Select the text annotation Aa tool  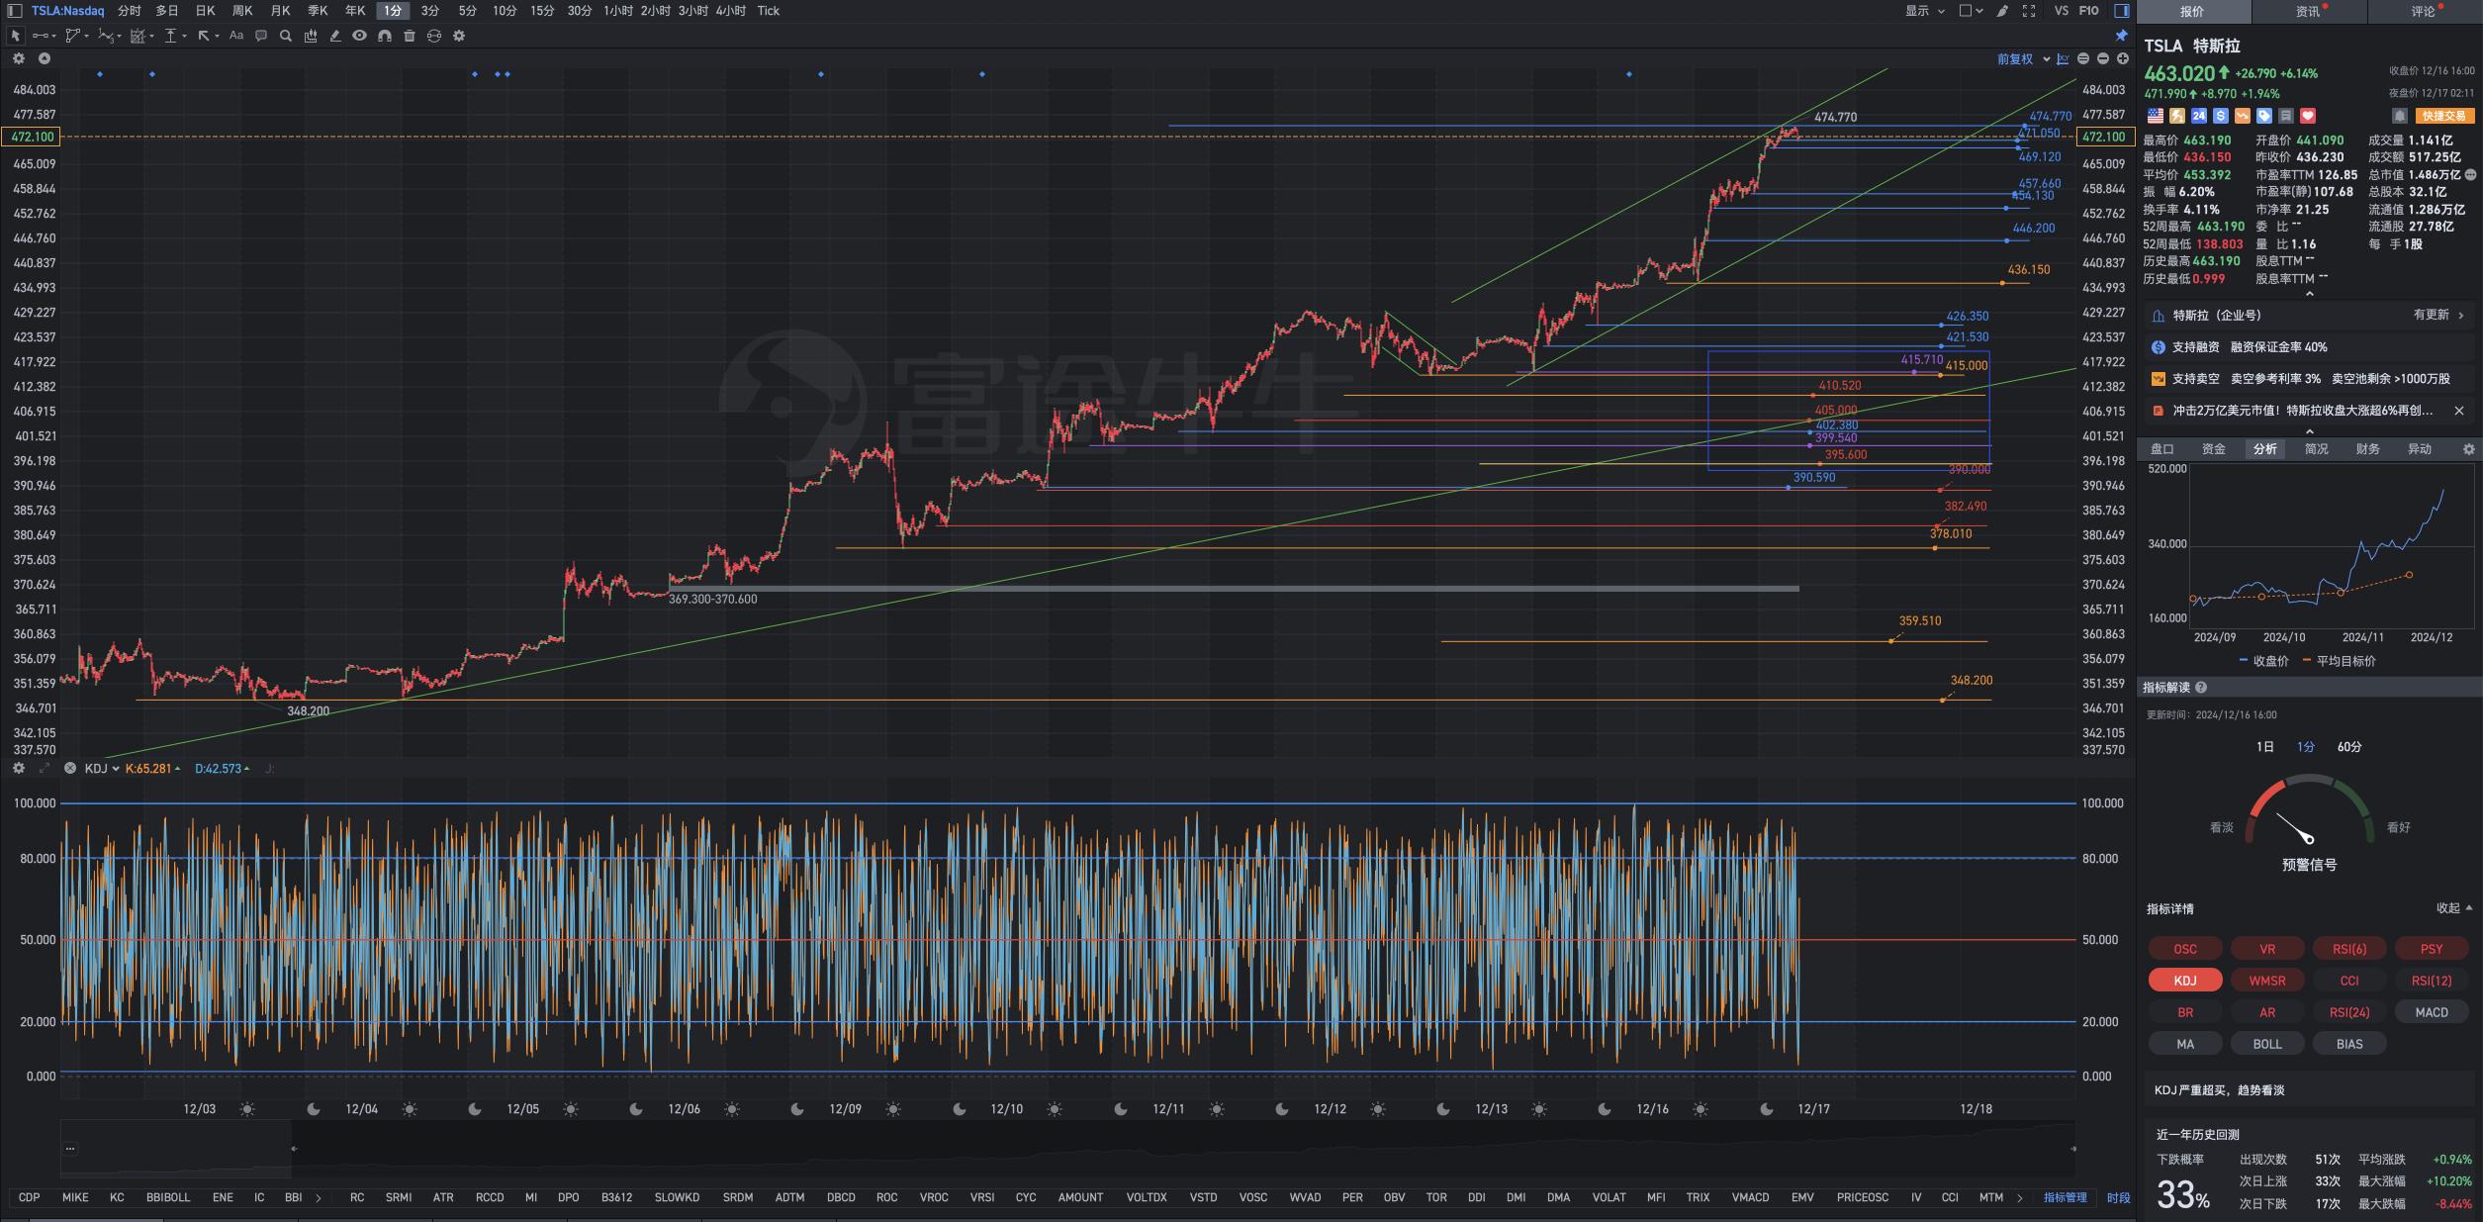[235, 36]
